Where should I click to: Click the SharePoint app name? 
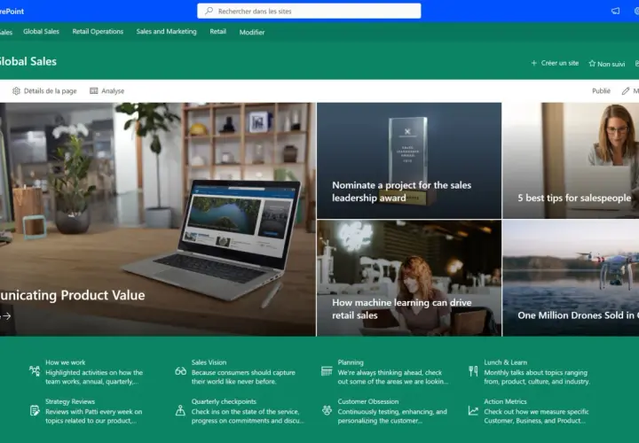point(12,12)
